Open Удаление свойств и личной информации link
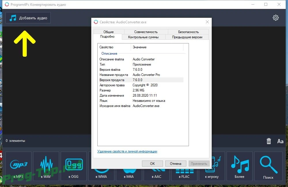The height and width of the screenshot is (187, 288). [x=127, y=151]
